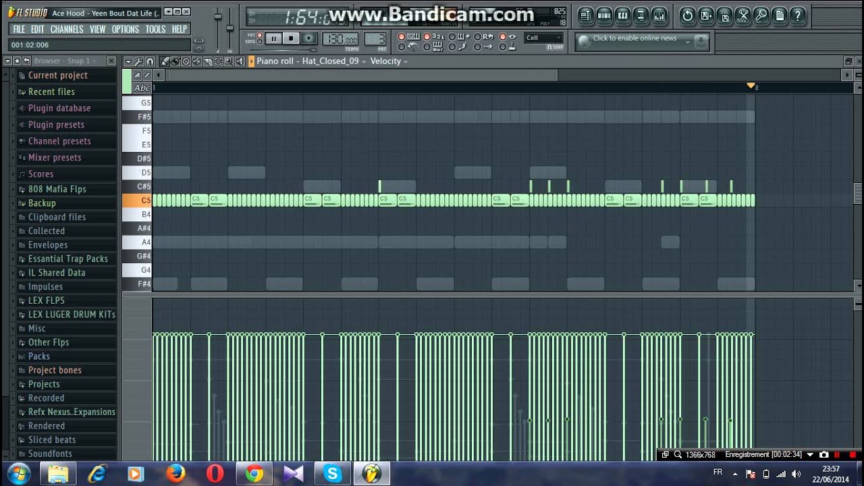Show hidden system tray icons arrow

coord(735,473)
